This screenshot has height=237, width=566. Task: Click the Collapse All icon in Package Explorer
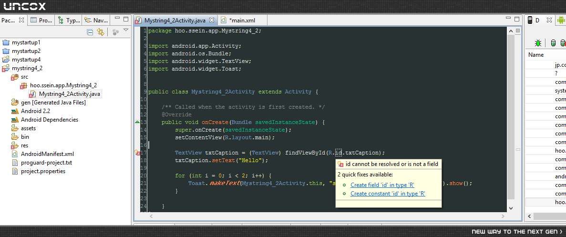pos(90,32)
